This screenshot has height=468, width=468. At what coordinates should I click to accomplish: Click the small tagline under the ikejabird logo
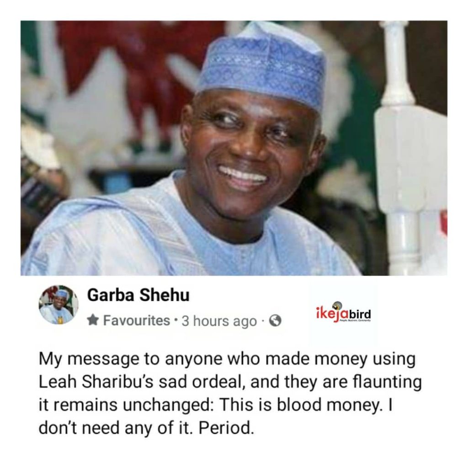(x=356, y=321)
